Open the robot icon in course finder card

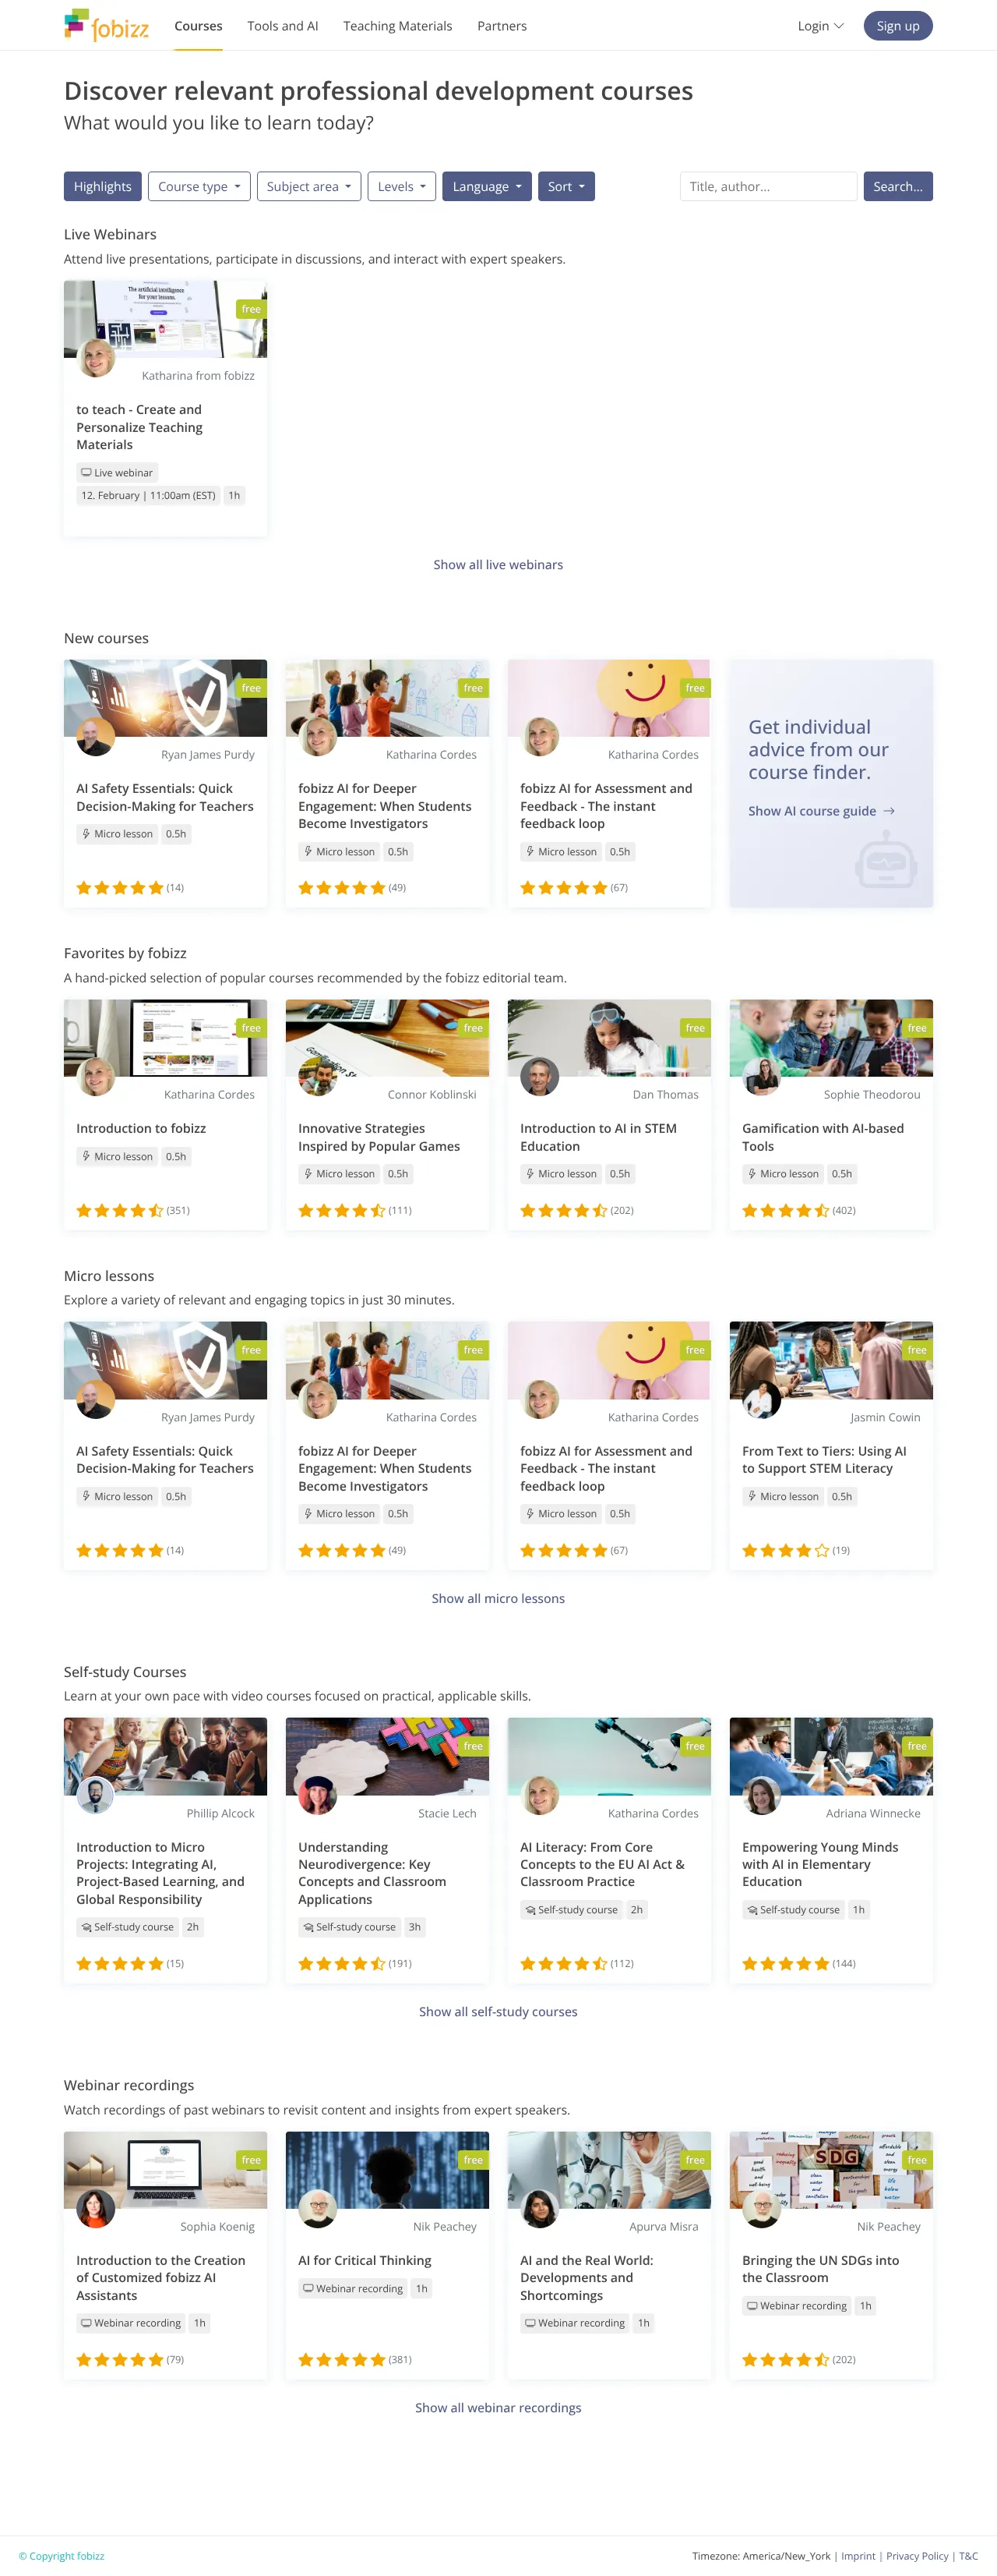point(885,861)
